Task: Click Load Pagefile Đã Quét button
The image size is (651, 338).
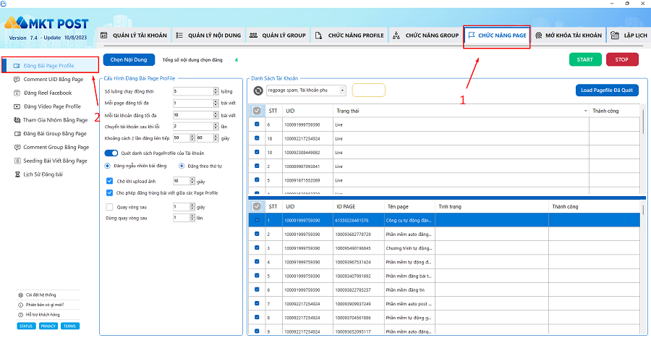Action: coord(607,90)
